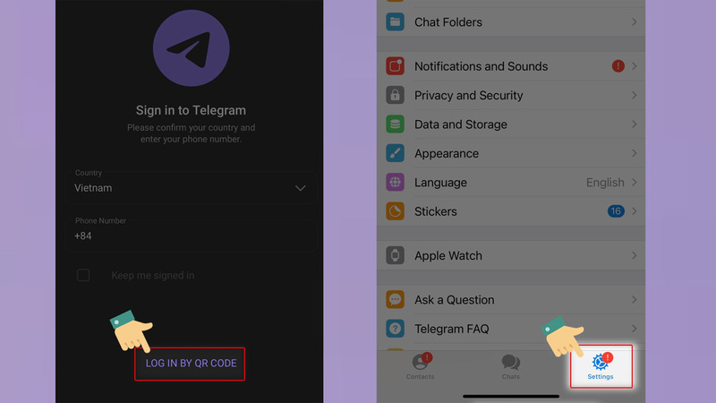This screenshot has width=716, height=403.
Task: Click LOG IN BY QR CODE button
Action: coord(190,364)
